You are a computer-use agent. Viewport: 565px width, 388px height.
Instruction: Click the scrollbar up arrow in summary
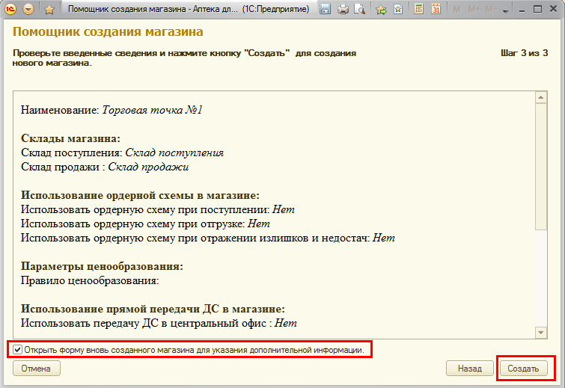click(541, 98)
